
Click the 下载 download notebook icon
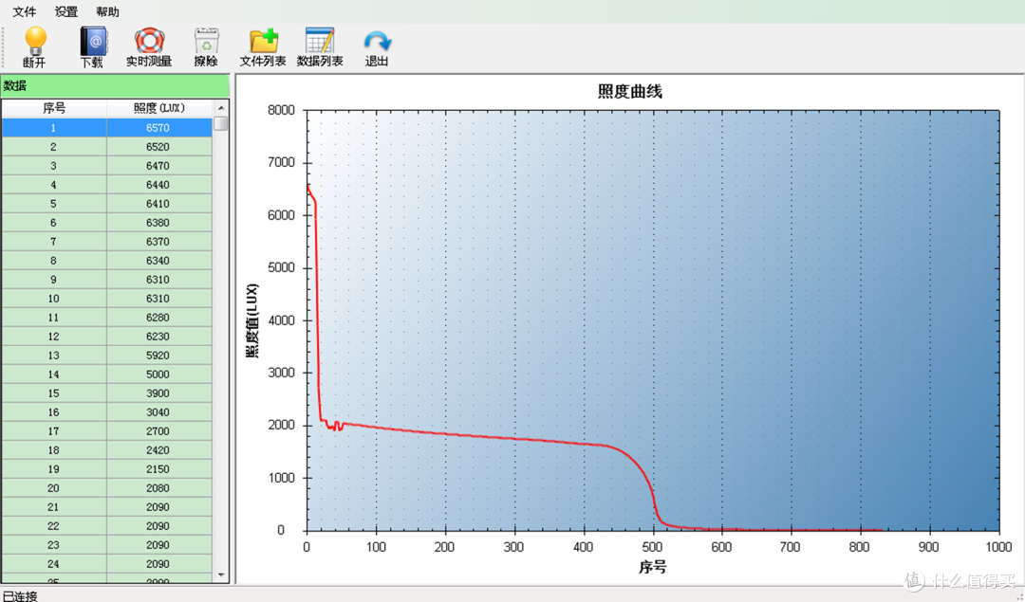coord(93,41)
